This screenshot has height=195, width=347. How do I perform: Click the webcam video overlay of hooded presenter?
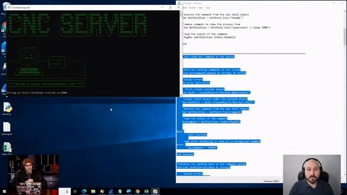[34, 174]
